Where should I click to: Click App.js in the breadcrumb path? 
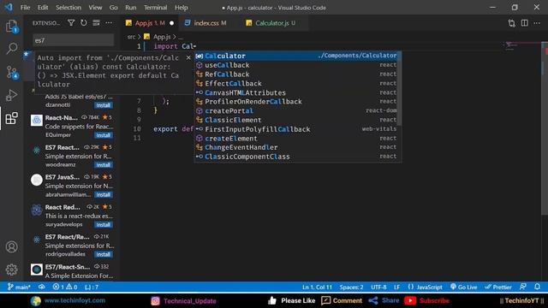pyautogui.click(x=162, y=37)
